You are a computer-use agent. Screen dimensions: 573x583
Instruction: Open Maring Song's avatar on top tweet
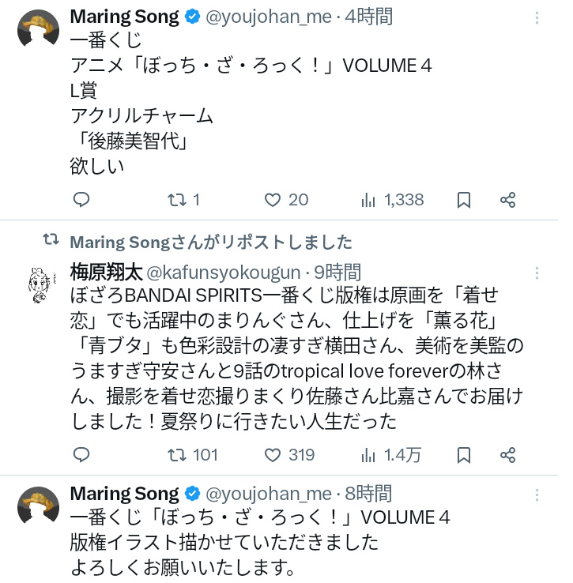(38, 29)
